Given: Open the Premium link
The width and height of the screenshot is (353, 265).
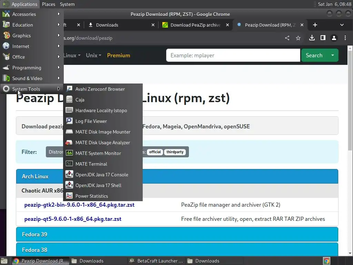Looking at the screenshot, I should [119, 55].
